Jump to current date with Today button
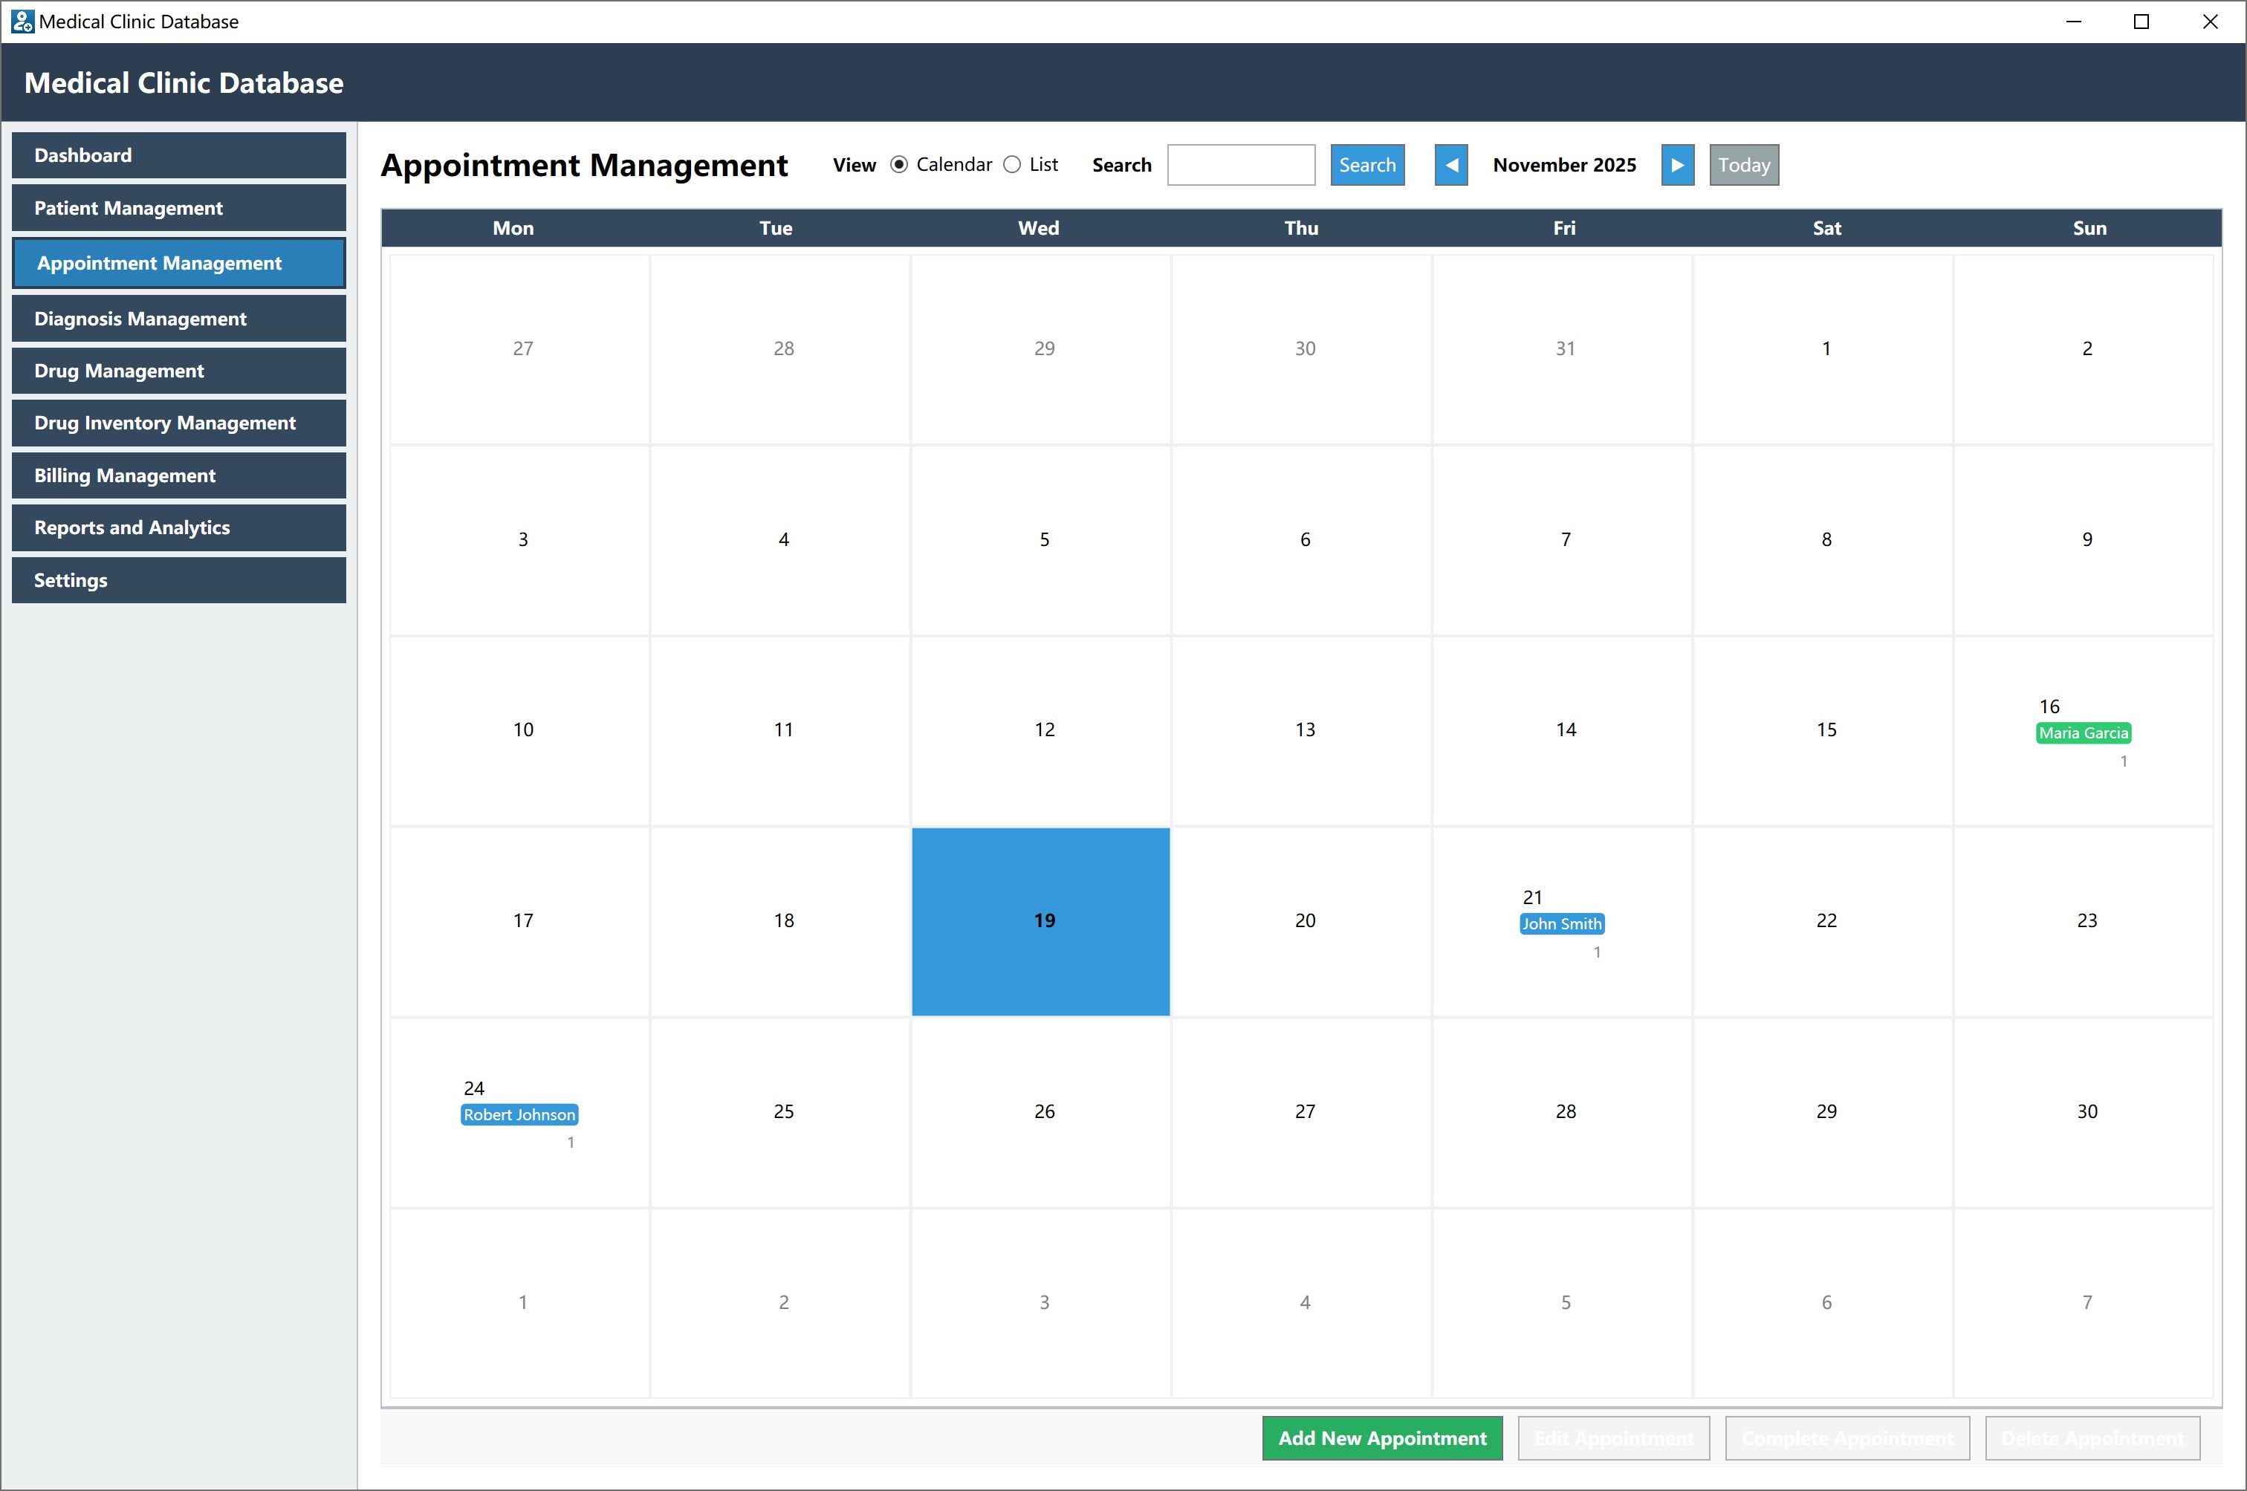 (1743, 164)
